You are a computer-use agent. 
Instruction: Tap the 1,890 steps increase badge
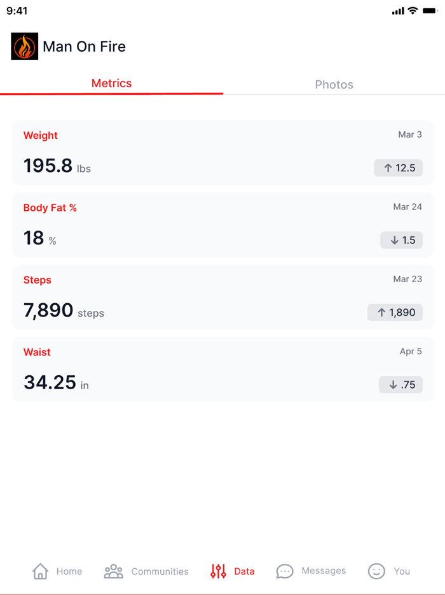tap(395, 312)
